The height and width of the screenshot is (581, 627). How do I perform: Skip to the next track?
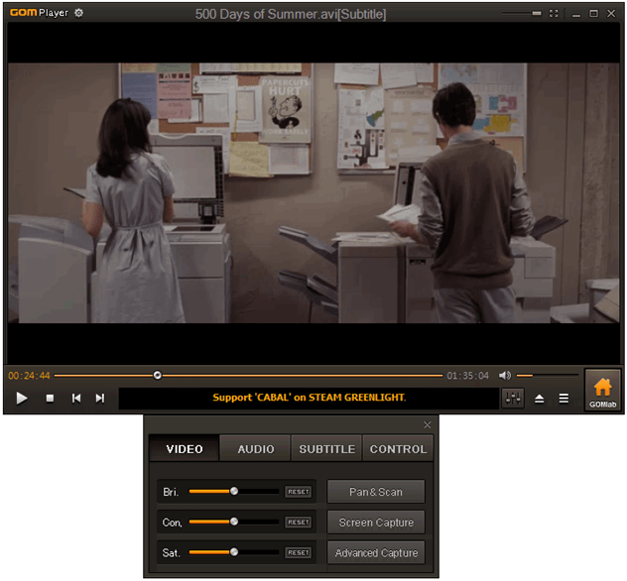[100, 399]
